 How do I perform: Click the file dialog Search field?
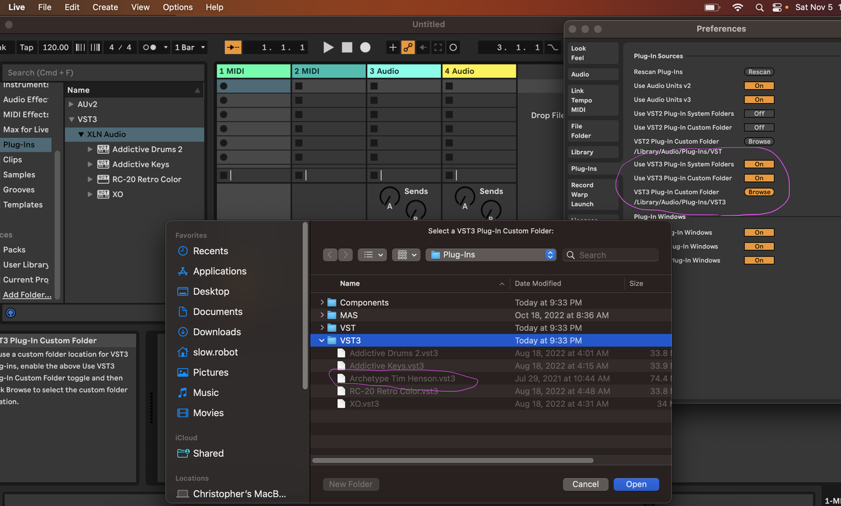coord(610,255)
